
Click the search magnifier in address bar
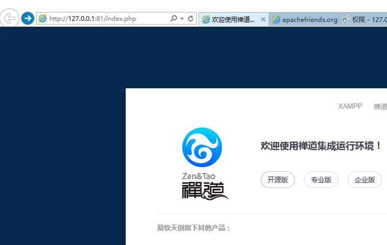pyautogui.click(x=173, y=18)
